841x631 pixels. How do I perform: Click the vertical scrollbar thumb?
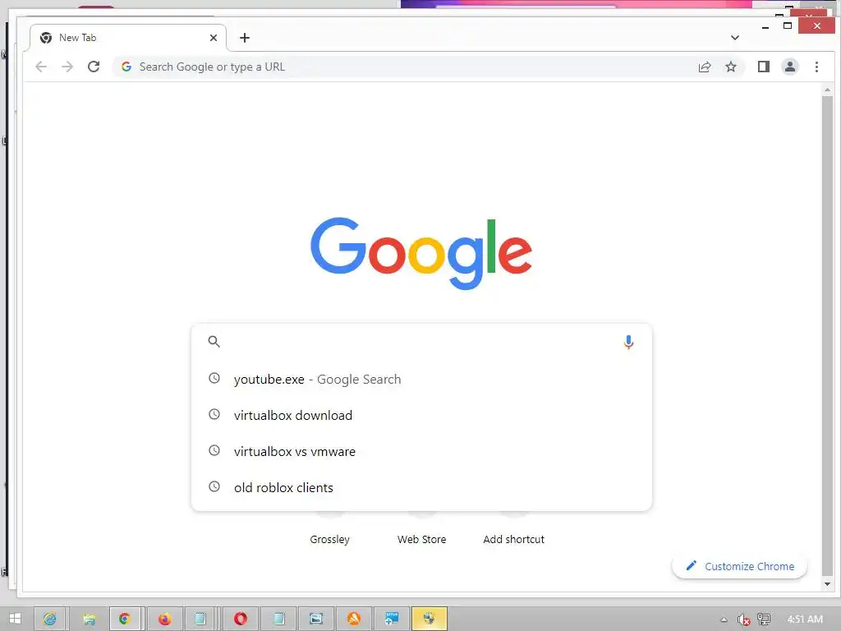click(x=828, y=335)
